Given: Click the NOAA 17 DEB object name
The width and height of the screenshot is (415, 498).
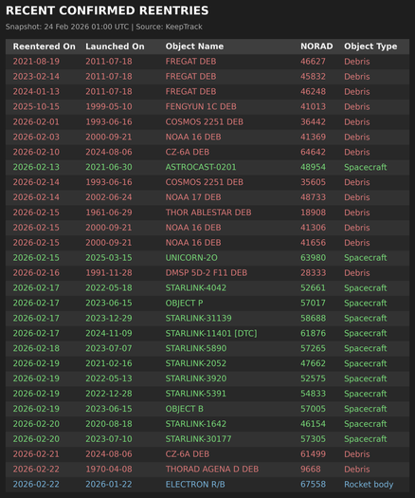Looking at the screenshot, I should [x=193, y=197].
